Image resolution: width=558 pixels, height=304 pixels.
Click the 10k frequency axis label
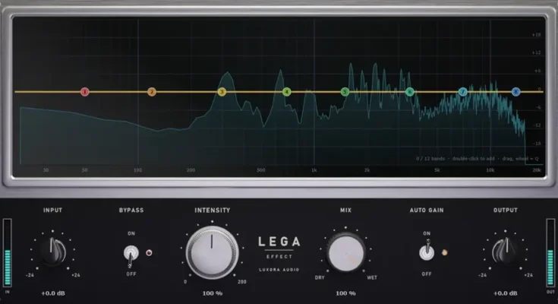[x=490, y=170]
